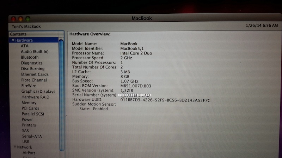Select Audio (Built In) item

coord(35,52)
